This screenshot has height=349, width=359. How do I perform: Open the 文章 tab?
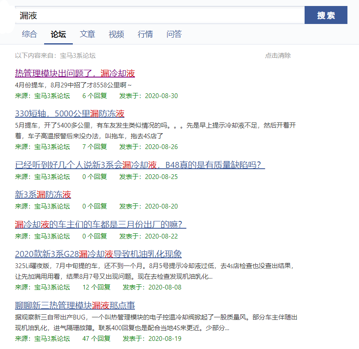pos(87,34)
